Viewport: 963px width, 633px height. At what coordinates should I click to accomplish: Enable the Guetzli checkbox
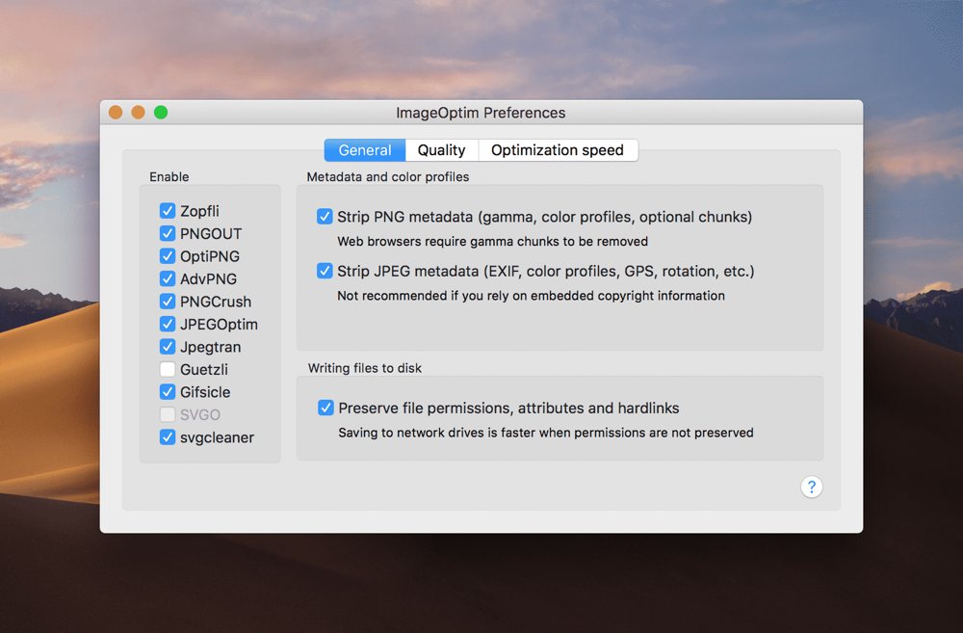(167, 369)
